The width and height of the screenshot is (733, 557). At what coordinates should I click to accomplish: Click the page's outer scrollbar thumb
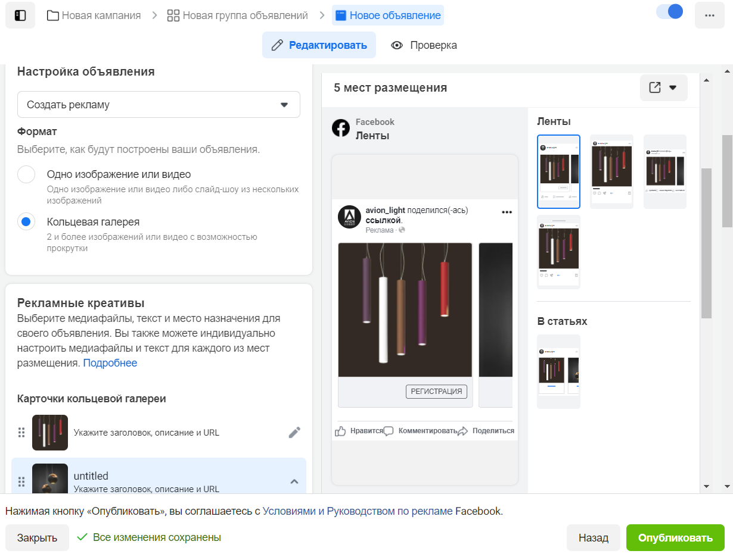click(727, 181)
